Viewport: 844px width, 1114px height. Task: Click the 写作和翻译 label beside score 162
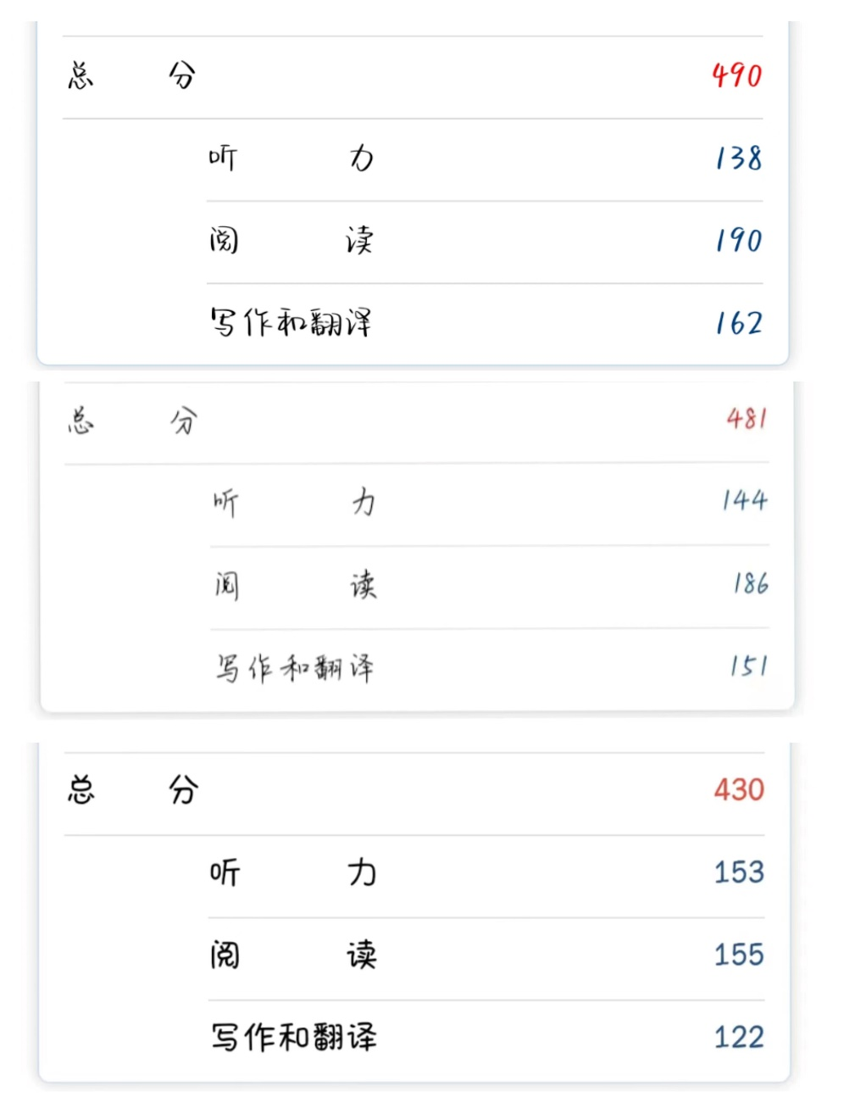tap(291, 323)
